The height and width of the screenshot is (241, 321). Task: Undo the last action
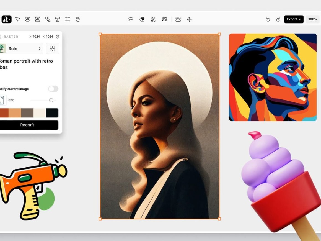268,19
